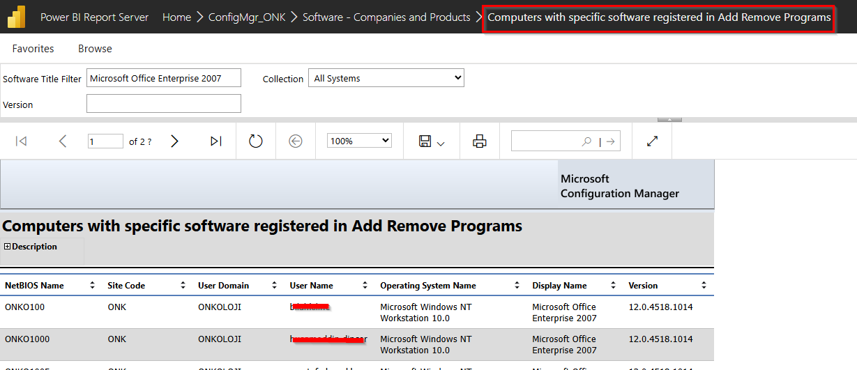Click Microsoft Configuration Manager header text
Screen dimensions: 857x370
tap(620, 186)
